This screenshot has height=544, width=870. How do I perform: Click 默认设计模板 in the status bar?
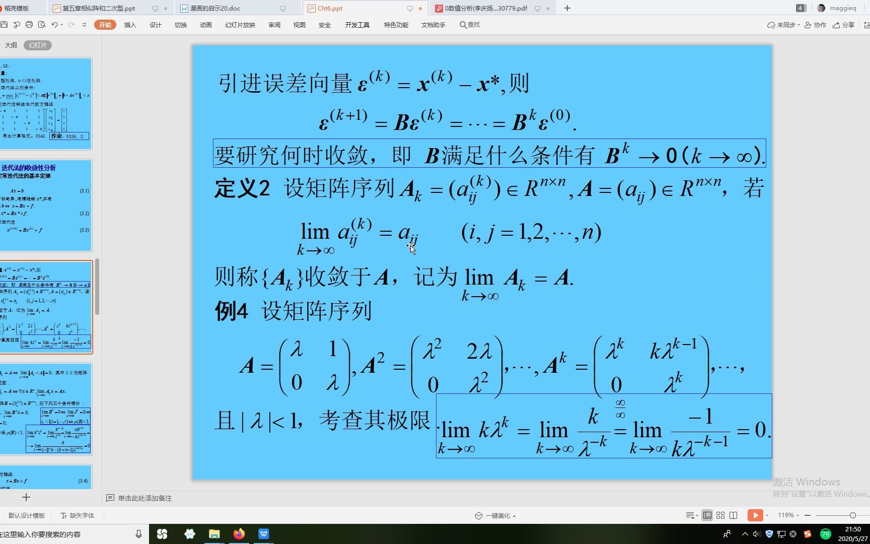pos(27,515)
